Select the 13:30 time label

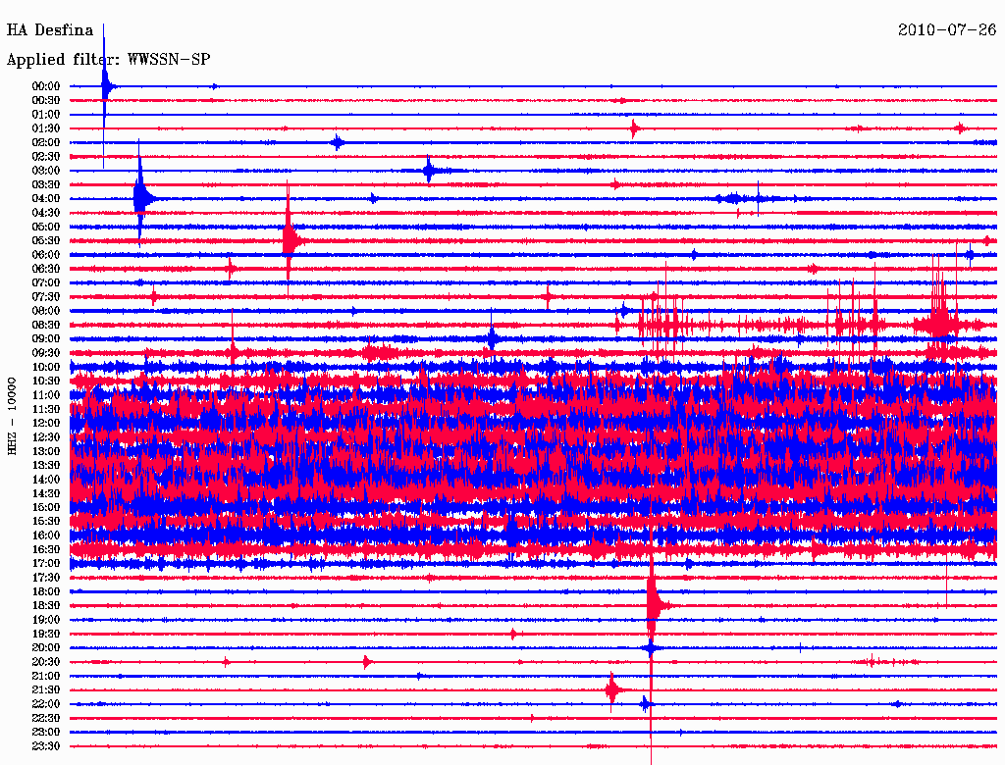click(46, 466)
